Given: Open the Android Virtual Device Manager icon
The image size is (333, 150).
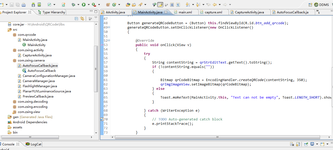Looking at the screenshot, I should pyautogui.click(x=39, y=5).
